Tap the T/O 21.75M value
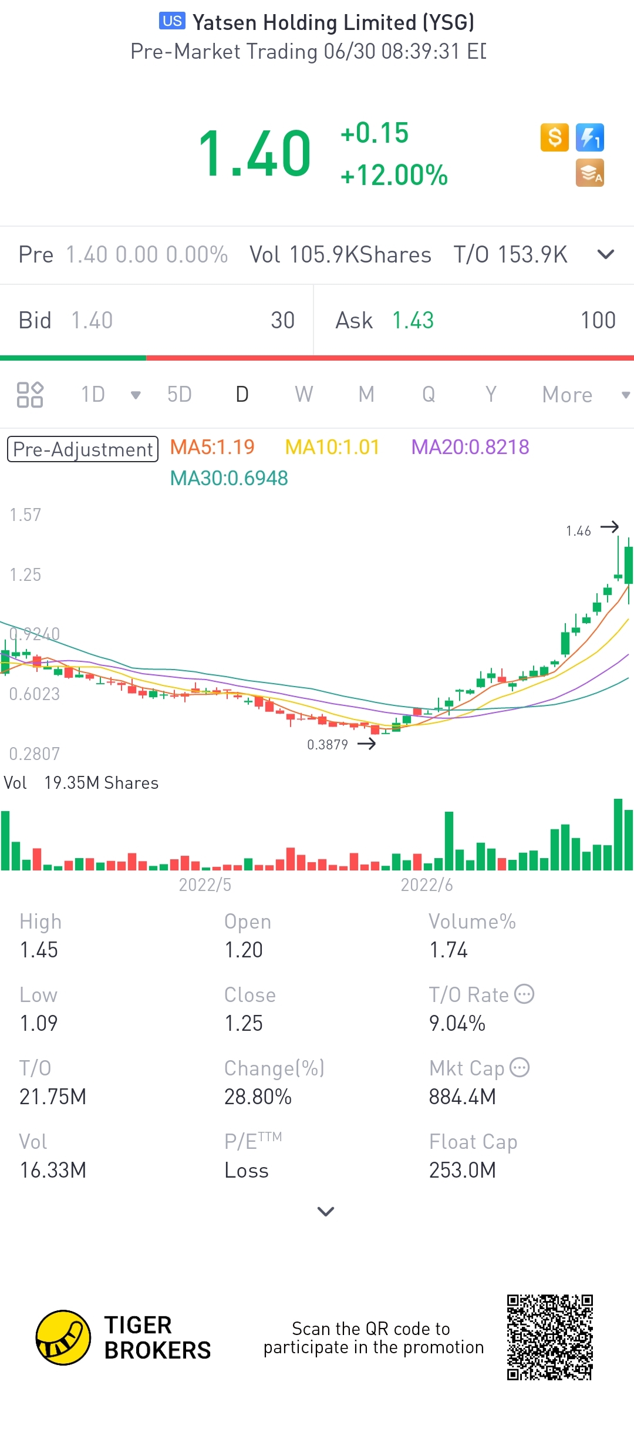 pos(53,1097)
